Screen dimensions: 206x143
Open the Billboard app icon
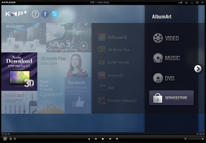pyautogui.click(x=102, y=37)
